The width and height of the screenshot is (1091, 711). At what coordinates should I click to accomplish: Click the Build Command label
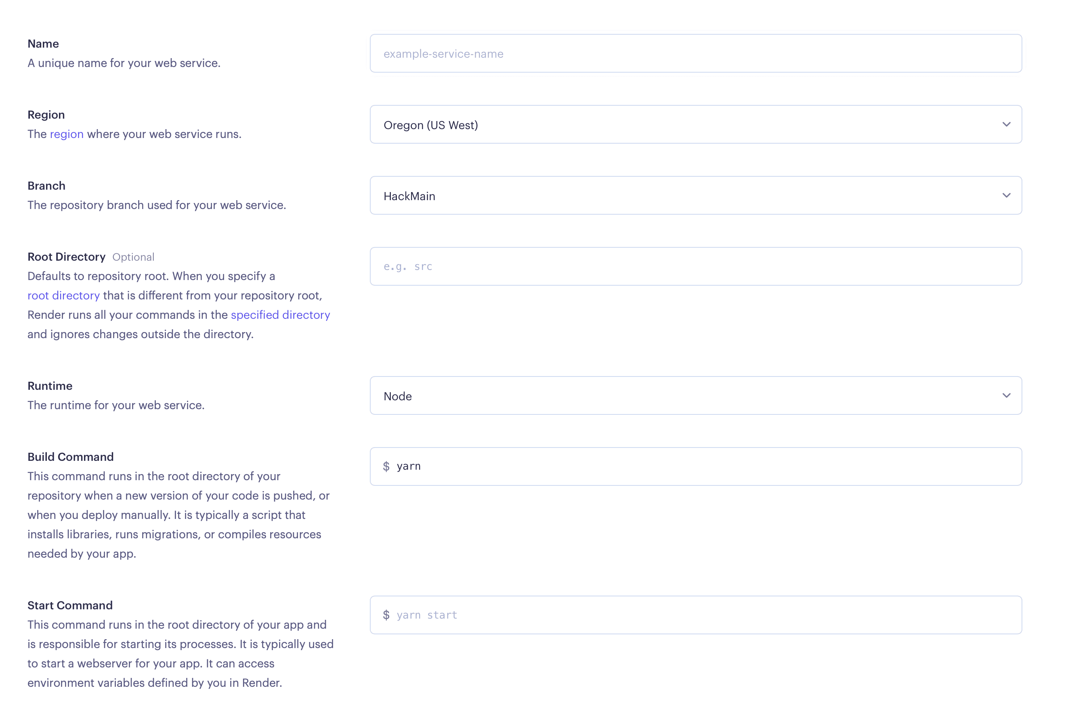click(x=71, y=457)
